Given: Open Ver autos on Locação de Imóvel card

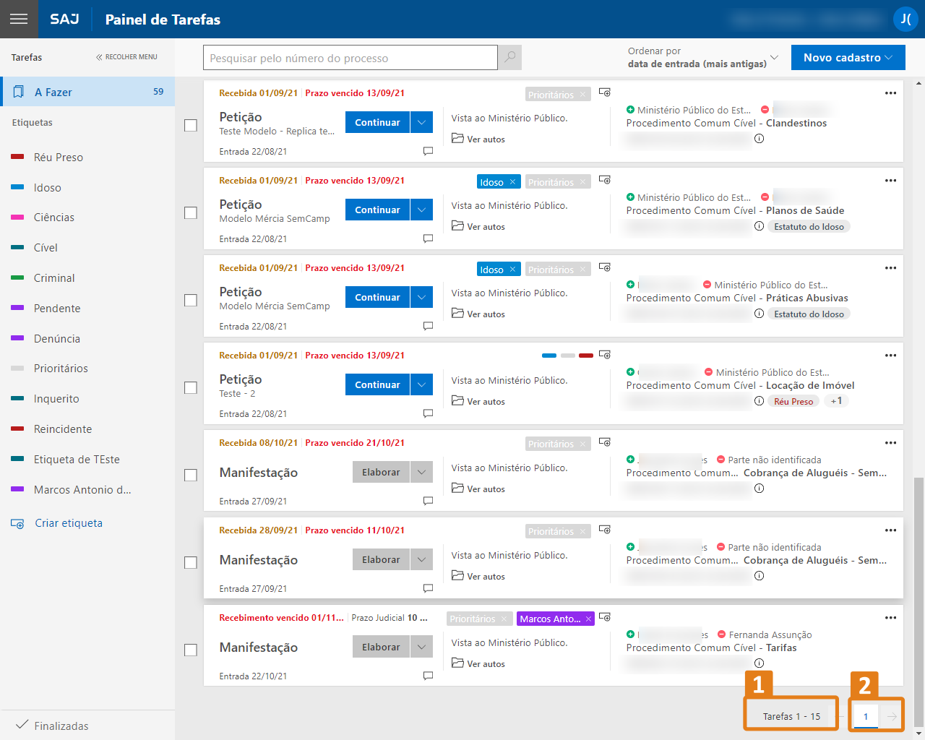Looking at the screenshot, I should [478, 401].
